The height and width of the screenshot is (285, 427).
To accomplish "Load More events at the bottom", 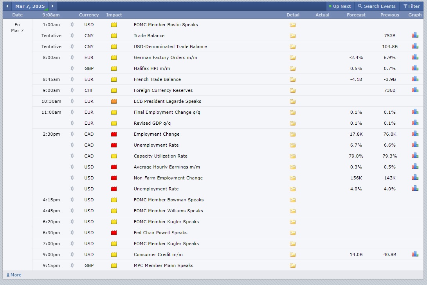I will point(14,275).
